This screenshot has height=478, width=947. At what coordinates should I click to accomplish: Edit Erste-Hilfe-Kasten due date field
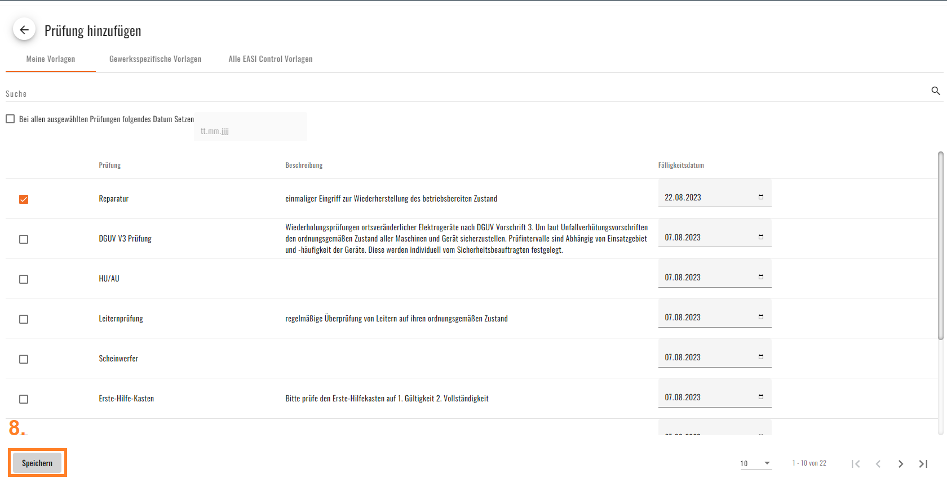pos(715,393)
